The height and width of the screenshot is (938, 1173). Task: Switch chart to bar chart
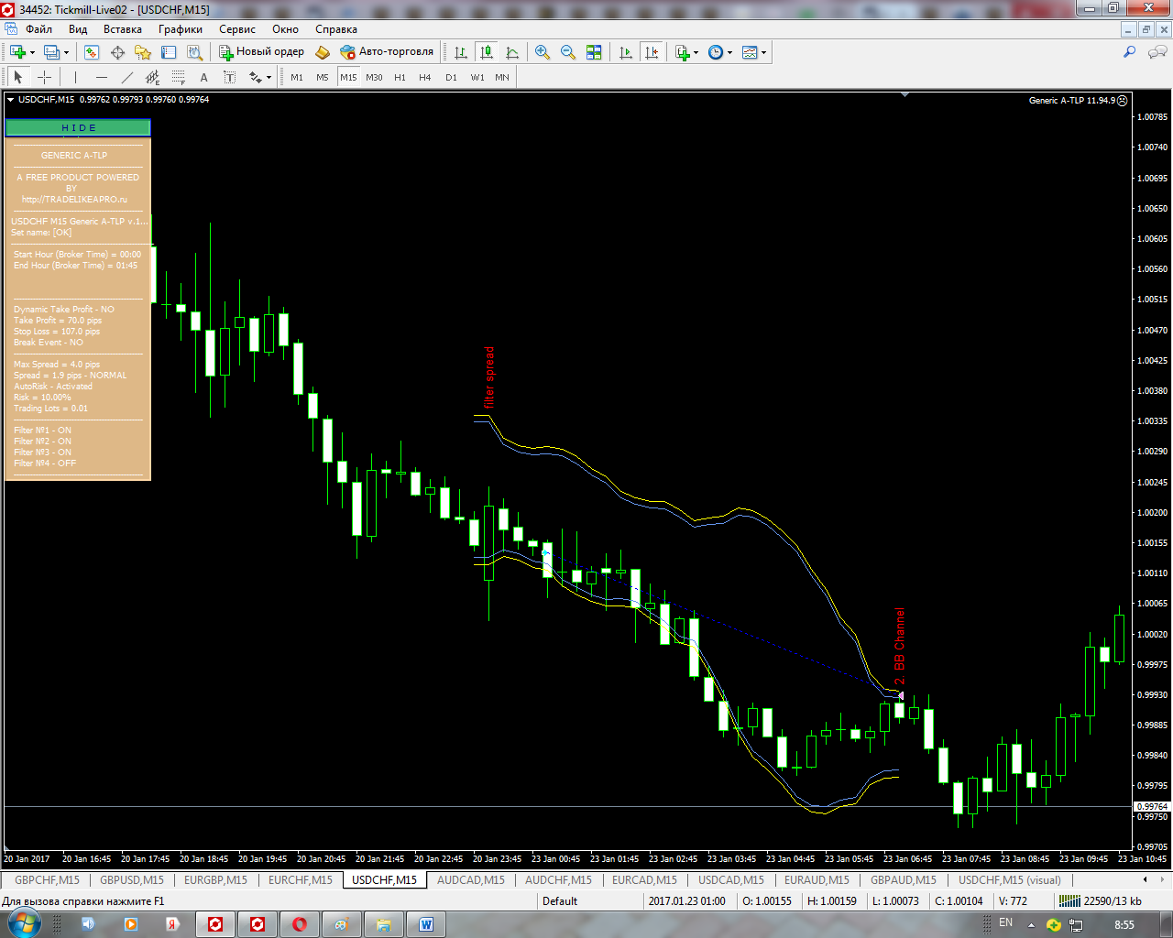[x=461, y=52]
